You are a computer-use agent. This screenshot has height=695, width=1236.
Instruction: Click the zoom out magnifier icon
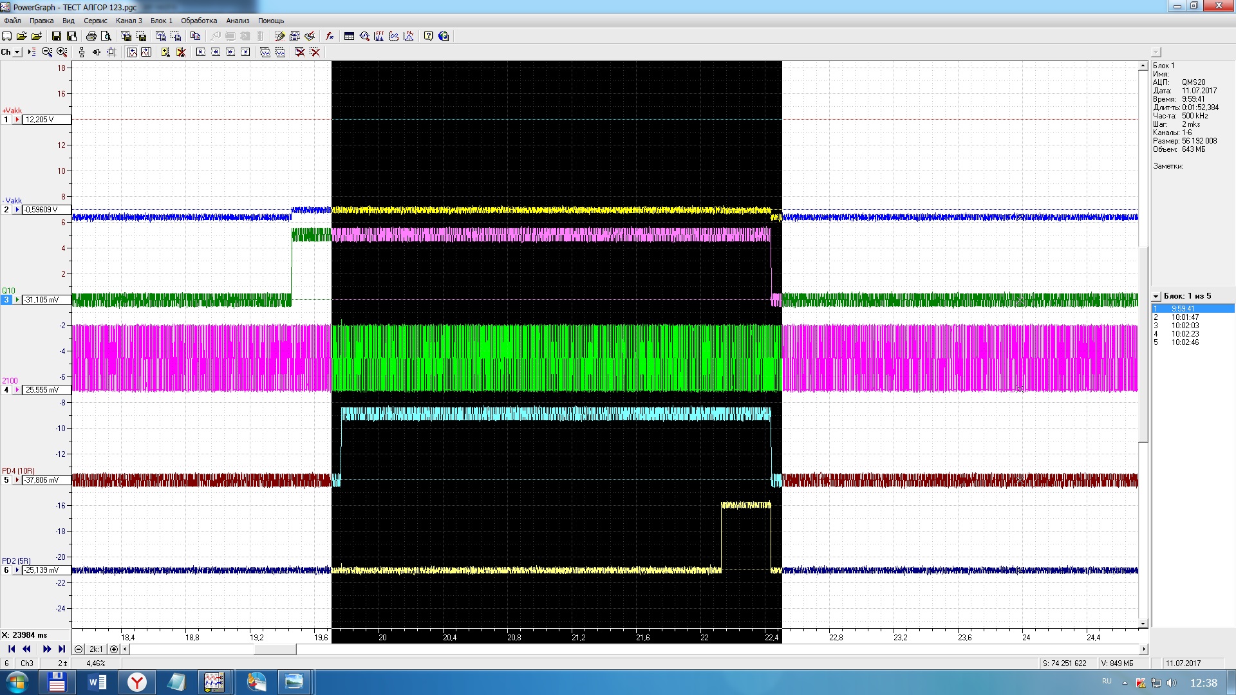coord(47,52)
